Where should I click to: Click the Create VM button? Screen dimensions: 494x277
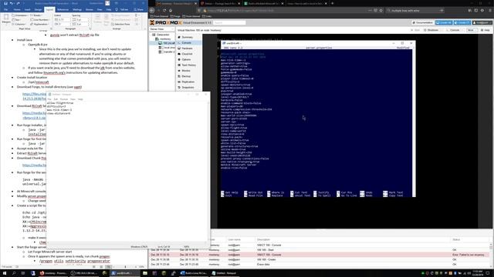tap(444, 22)
